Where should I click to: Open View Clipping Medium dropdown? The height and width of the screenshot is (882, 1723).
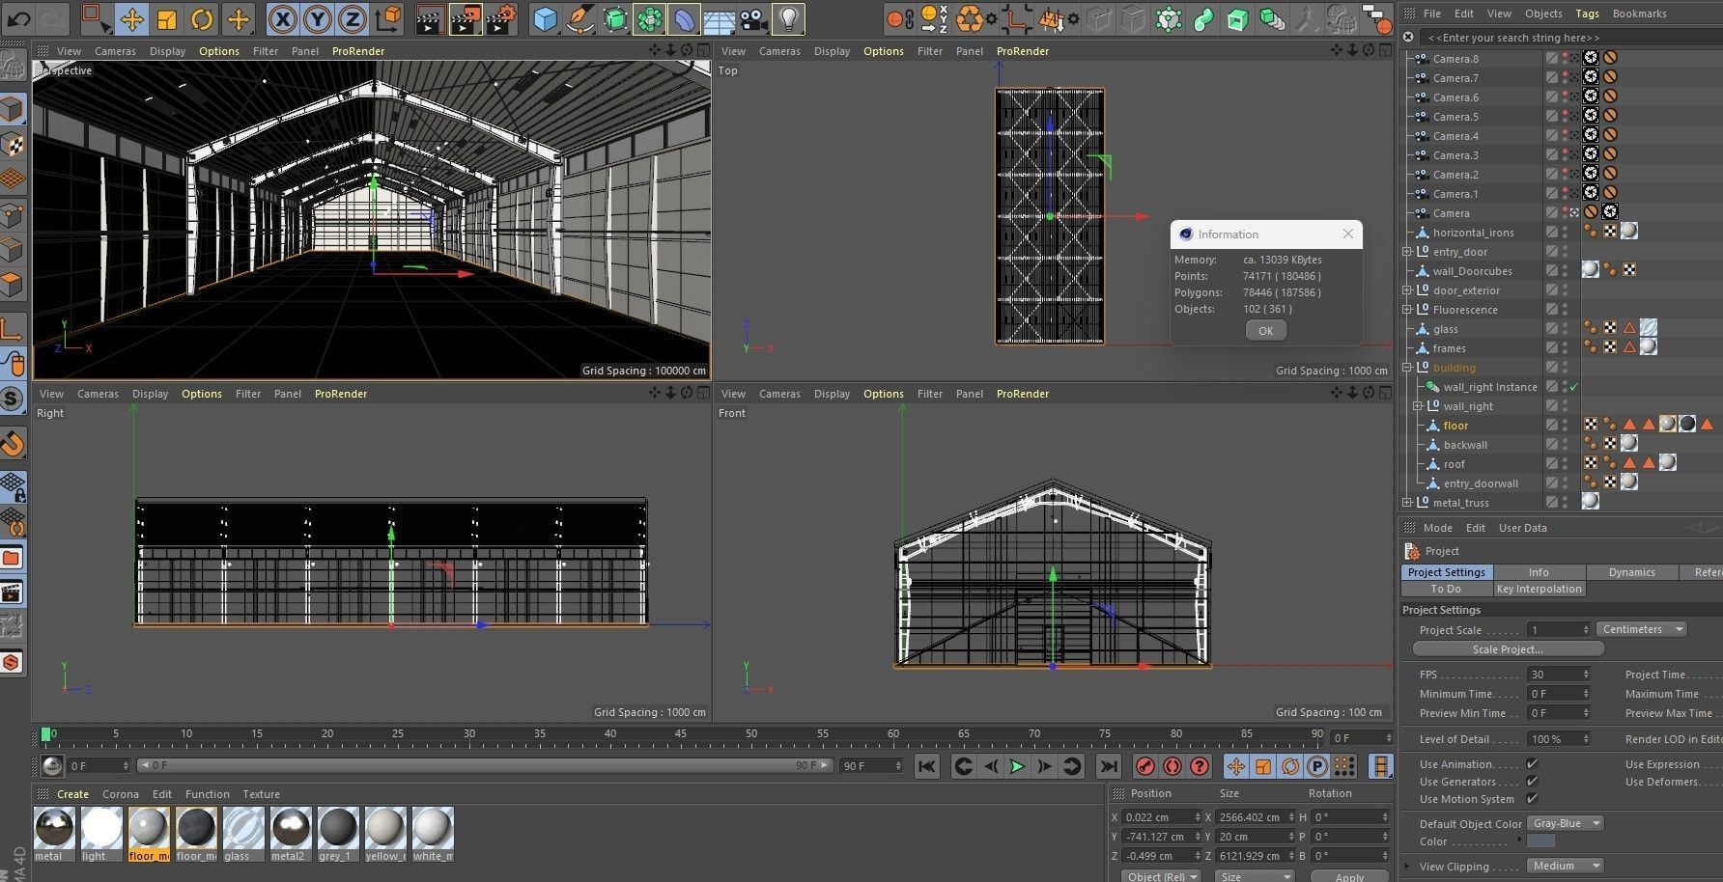[1565, 866]
